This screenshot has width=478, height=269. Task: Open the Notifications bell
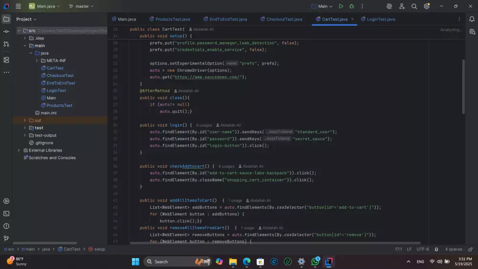[x=472, y=19]
